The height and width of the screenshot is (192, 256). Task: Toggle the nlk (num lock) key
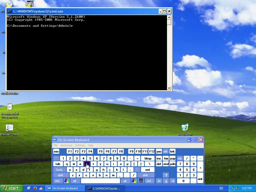click(180, 158)
